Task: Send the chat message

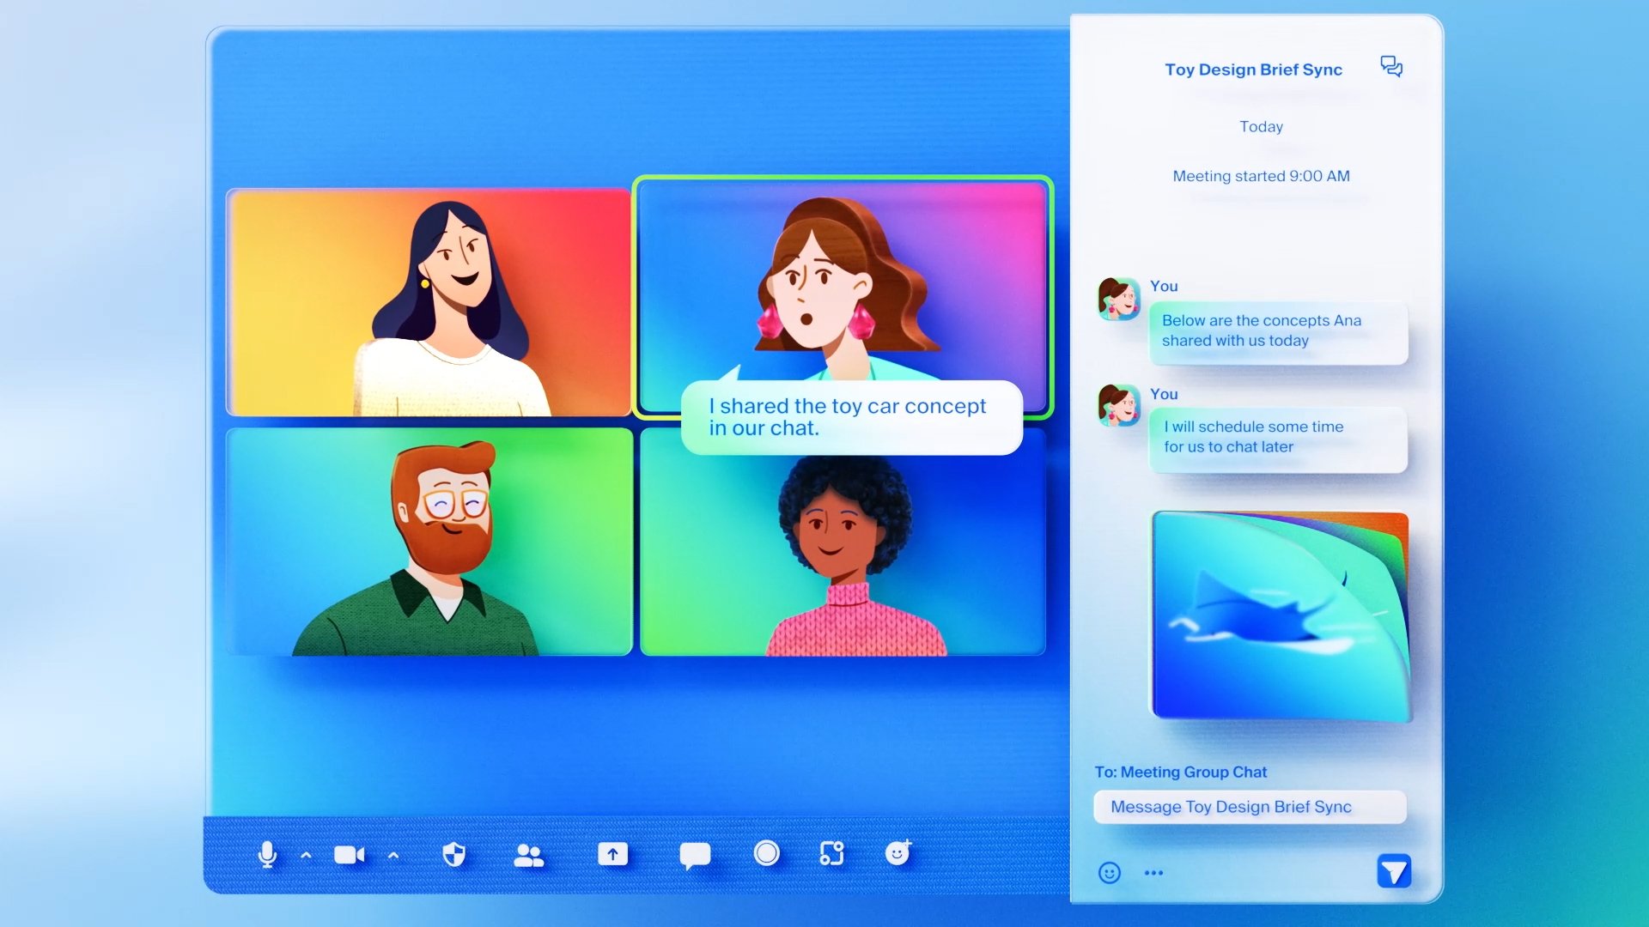Action: (x=1394, y=871)
